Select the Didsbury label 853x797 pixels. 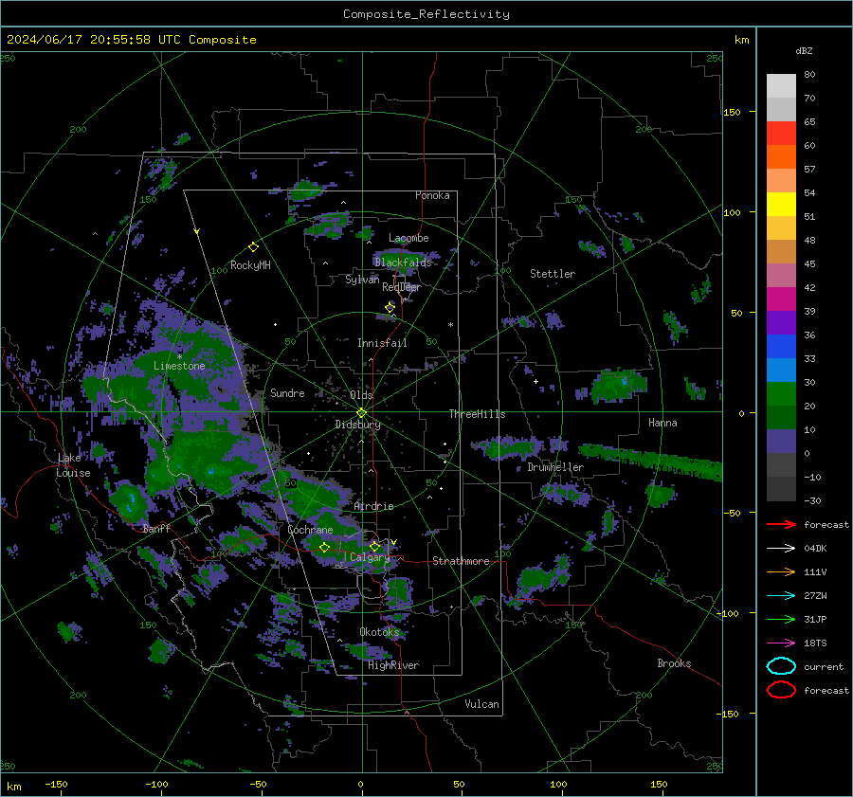(x=357, y=425)
